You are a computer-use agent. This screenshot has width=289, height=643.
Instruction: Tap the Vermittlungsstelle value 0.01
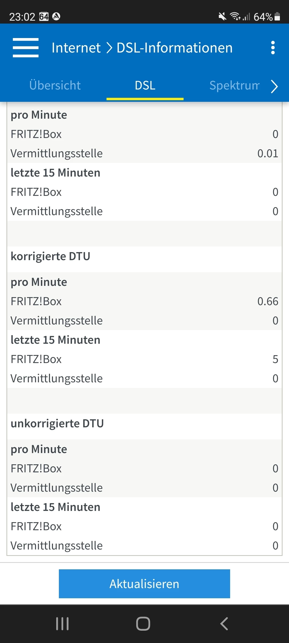click(x=268, y=154)
